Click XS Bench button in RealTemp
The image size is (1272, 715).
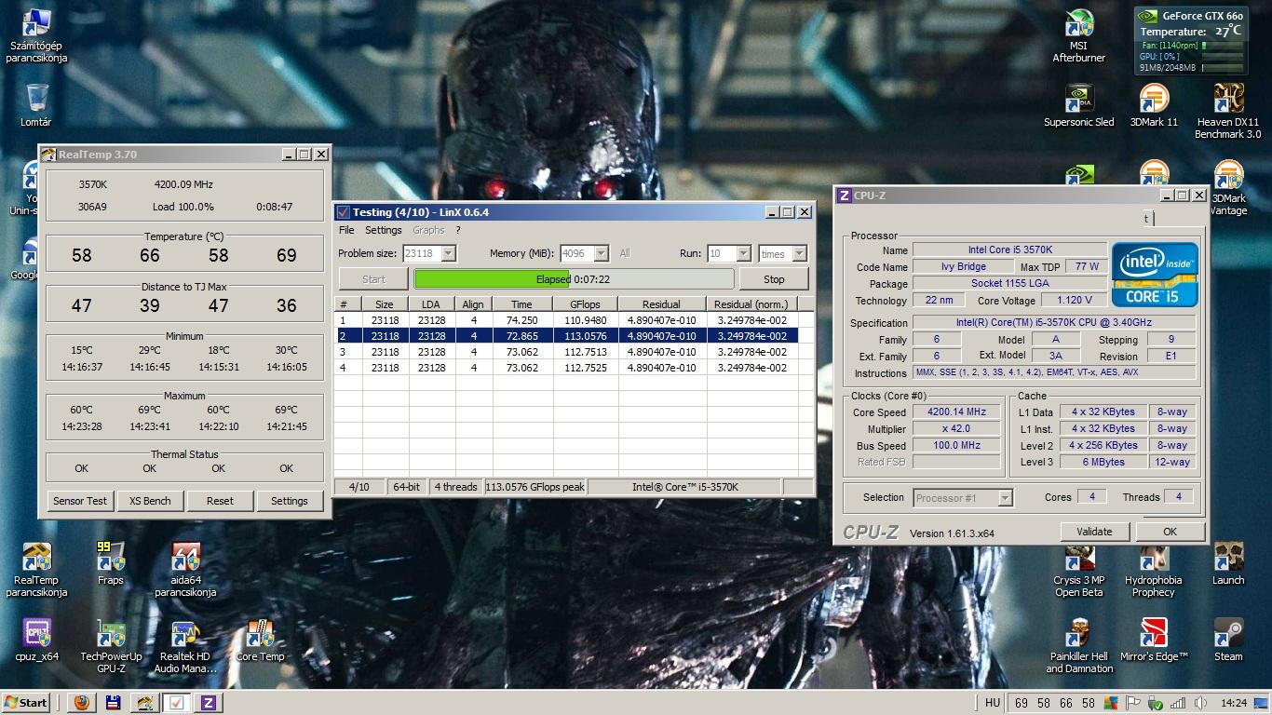150,500
